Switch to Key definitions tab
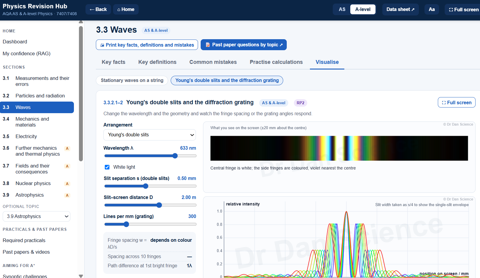The width and height of the screenshot is (480, 278). [157, 62]
